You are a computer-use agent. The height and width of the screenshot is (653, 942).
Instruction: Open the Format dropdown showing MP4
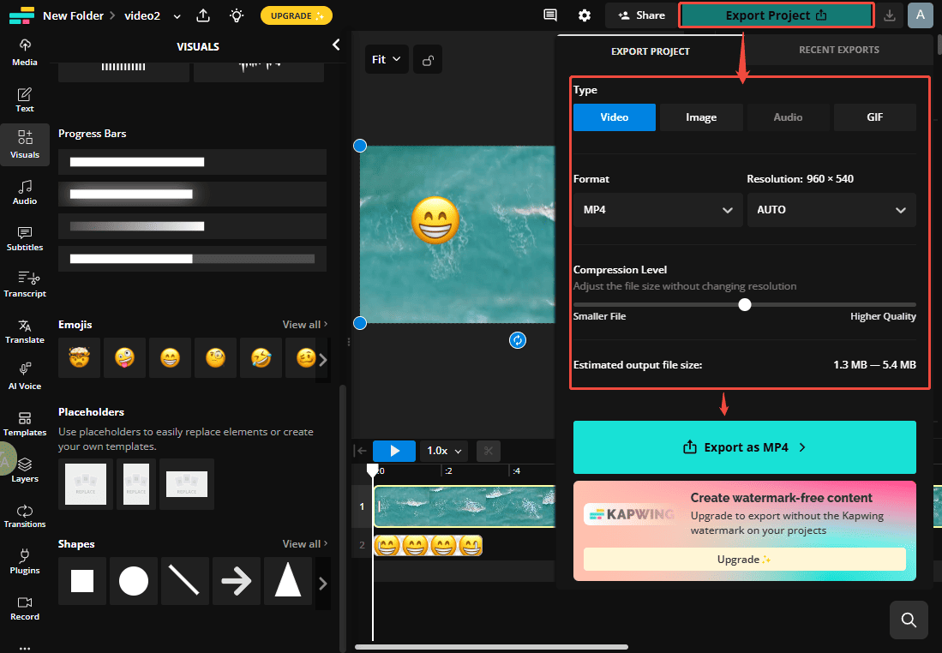click(657, 210)
